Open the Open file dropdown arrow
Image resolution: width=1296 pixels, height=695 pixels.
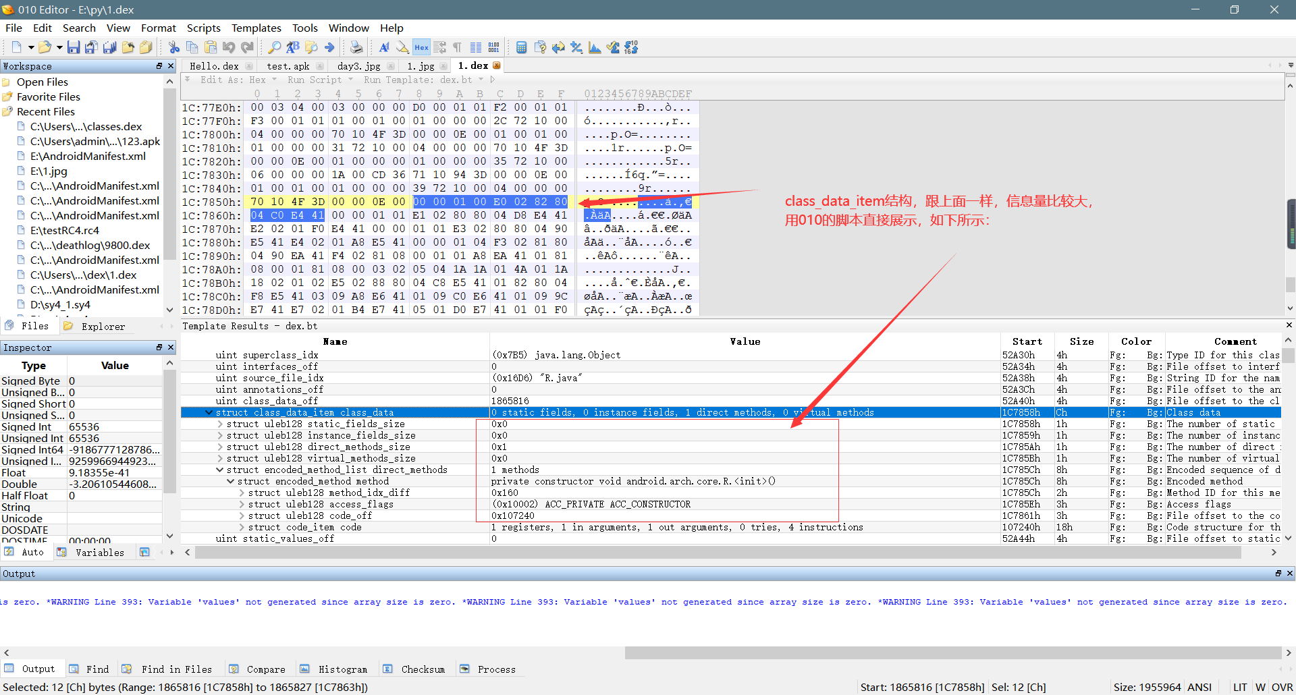[x=59, y=47]
